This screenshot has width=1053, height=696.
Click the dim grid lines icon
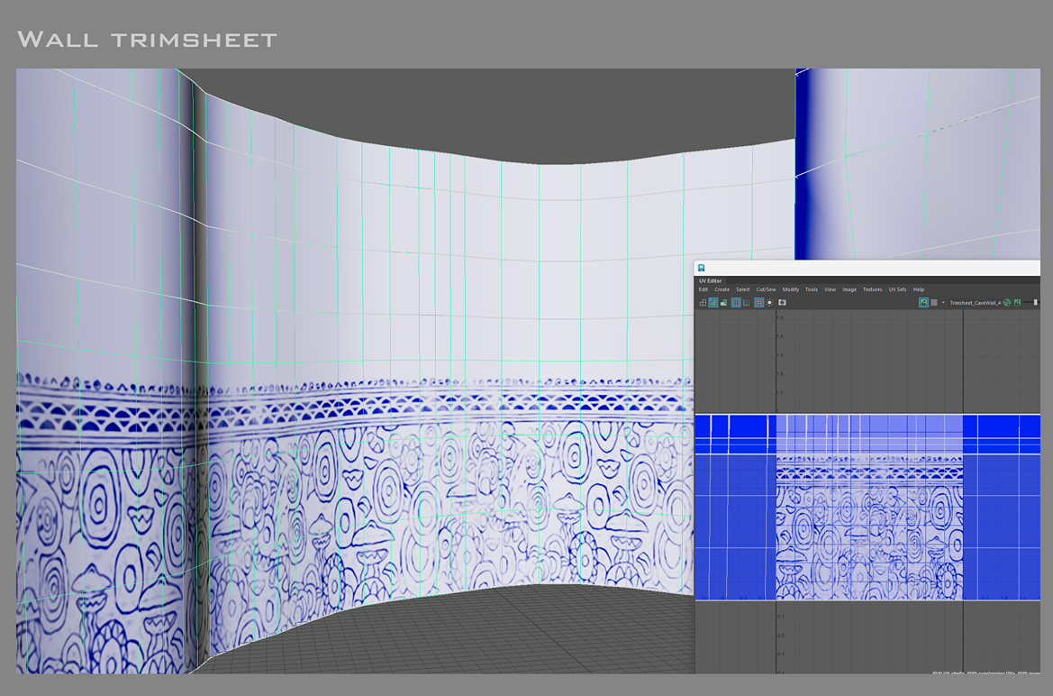[x=745, y=302]
